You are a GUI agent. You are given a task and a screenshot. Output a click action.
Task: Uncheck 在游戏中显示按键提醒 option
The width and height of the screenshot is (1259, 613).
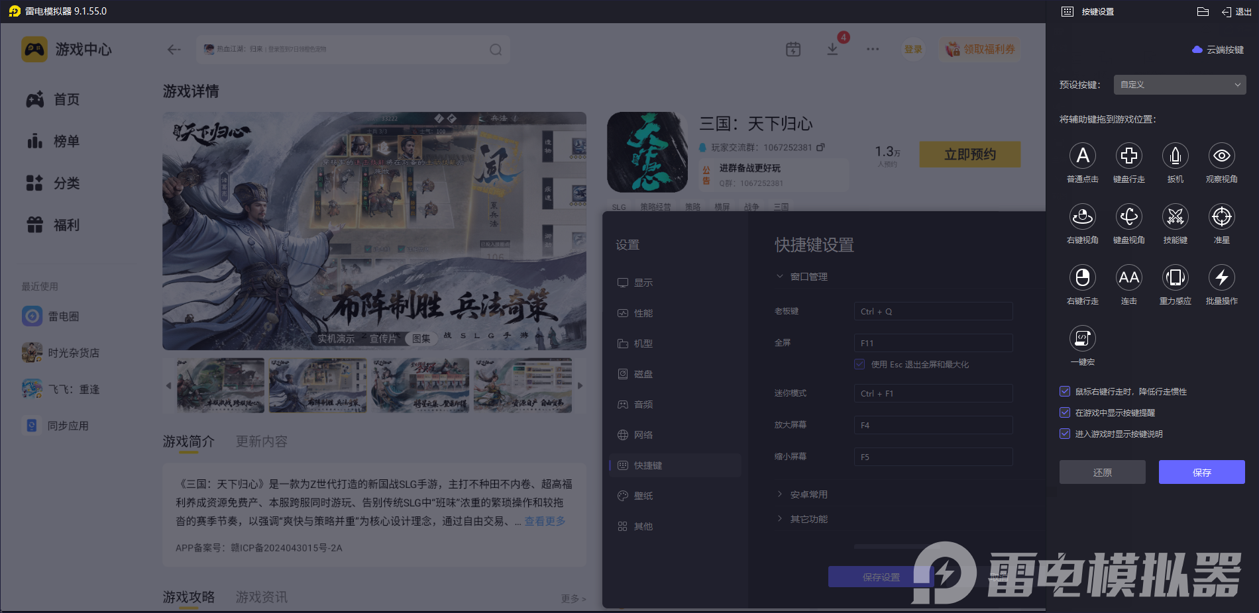(x=1065, y=413)
